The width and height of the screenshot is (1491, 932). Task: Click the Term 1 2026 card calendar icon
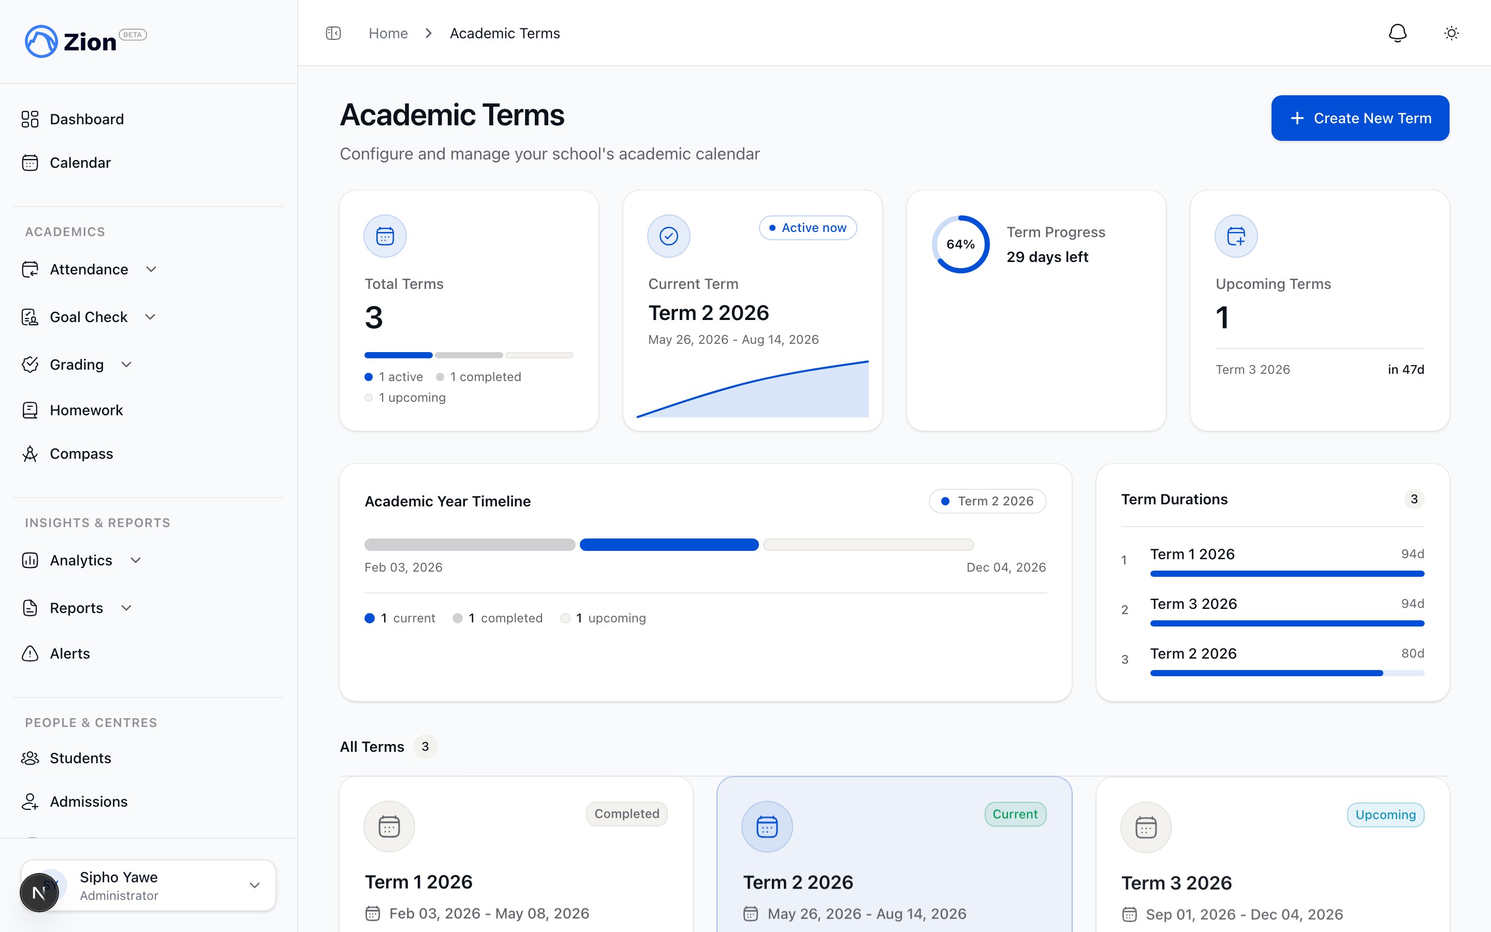(389, 826)
